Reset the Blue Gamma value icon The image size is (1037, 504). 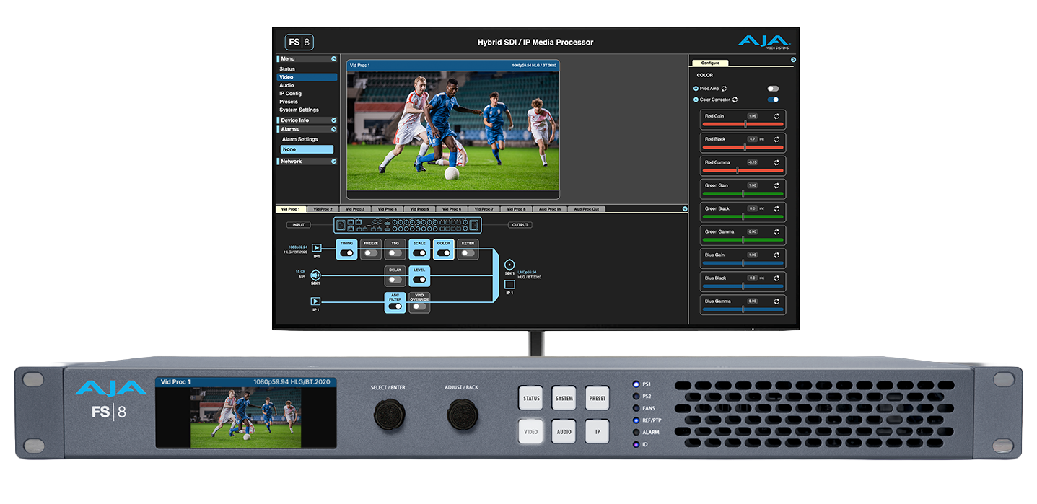(x=776, y=301)
